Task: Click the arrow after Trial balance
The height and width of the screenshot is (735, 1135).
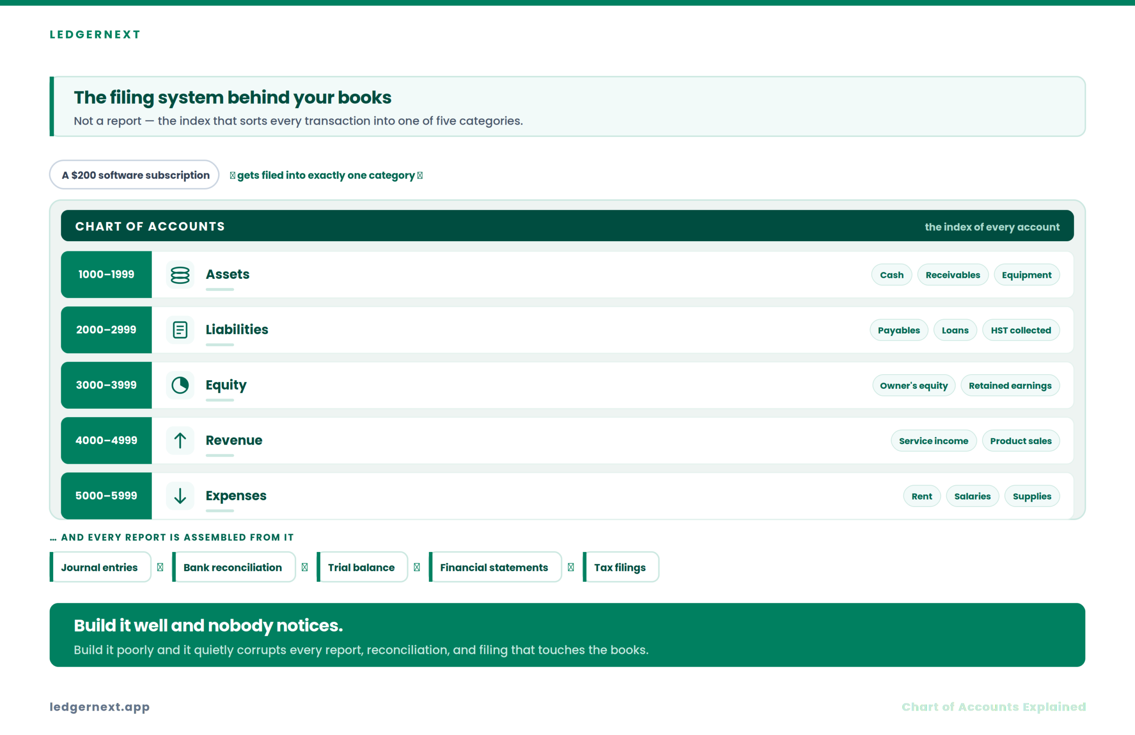Action: [x=417, y=567]
